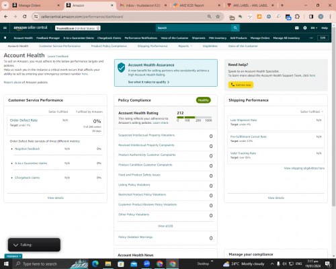Open Chrome three-dot menu
Image resolution: width=336 pixels, height=269 pixels.
(330, 17)
